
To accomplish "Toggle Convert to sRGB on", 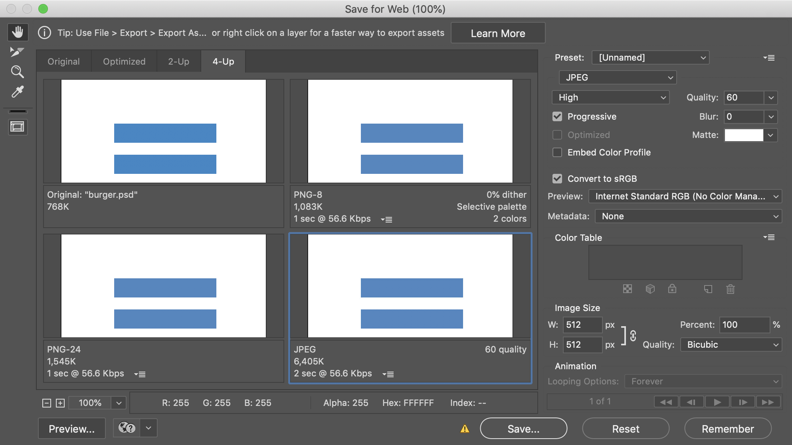I will (x=557, y=179).
